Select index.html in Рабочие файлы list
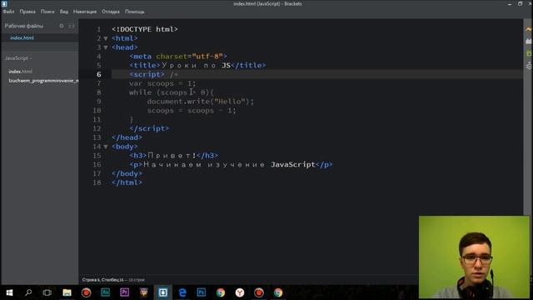The width and height of the screenshot is (533, 300). [x=22, y=37]
